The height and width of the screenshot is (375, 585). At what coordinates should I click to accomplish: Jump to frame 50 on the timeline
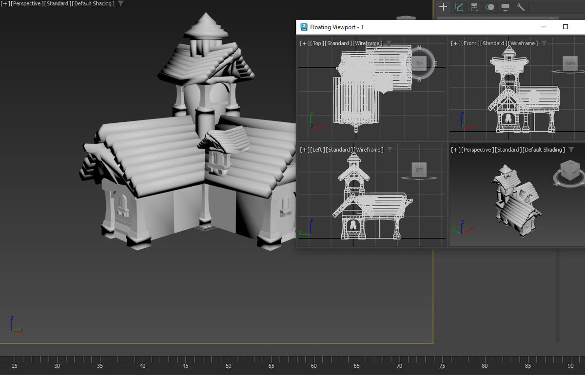coord(228,366)
